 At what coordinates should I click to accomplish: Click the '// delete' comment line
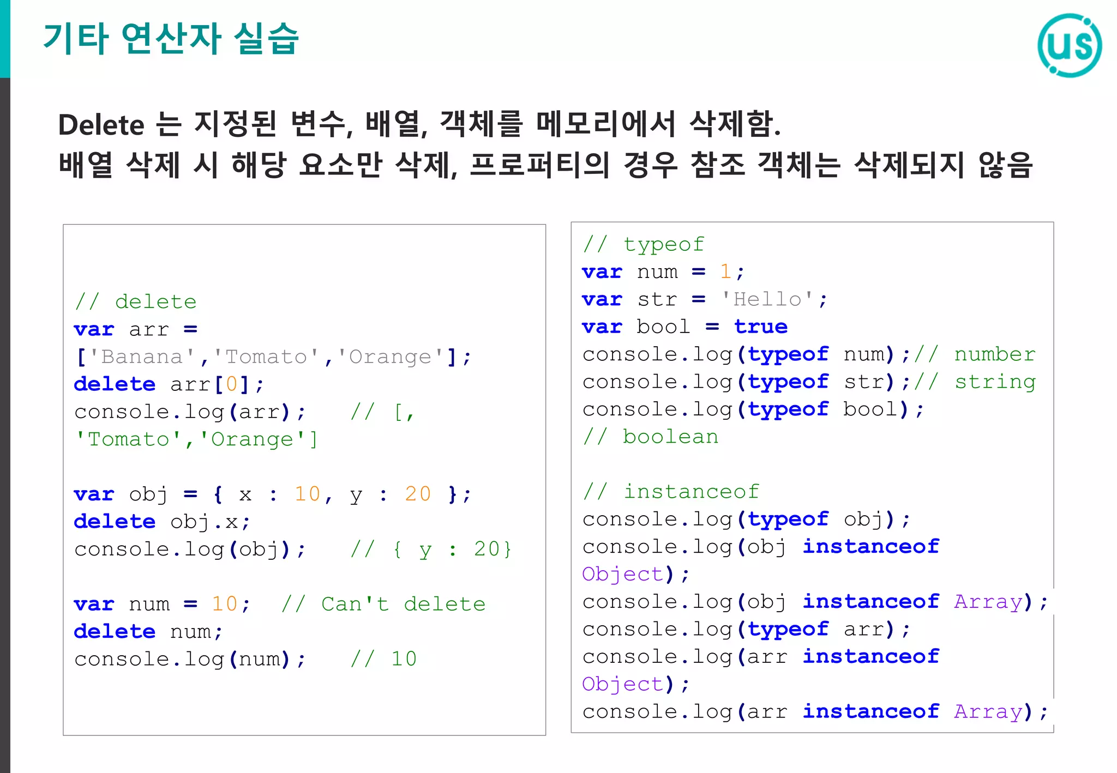(135, 301)
